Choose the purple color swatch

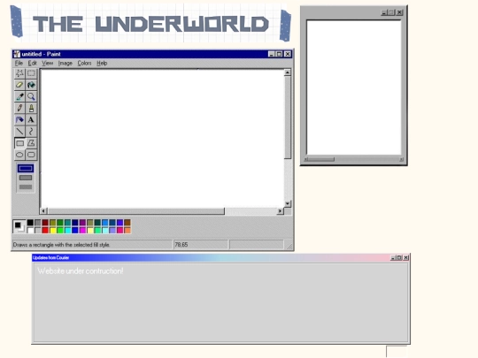coord(82,223)
